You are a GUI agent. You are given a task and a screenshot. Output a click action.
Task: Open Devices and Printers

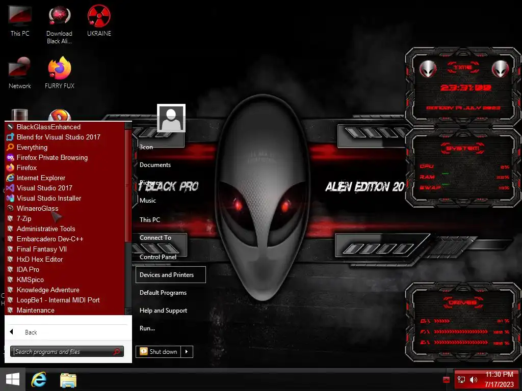click(170, 274)
